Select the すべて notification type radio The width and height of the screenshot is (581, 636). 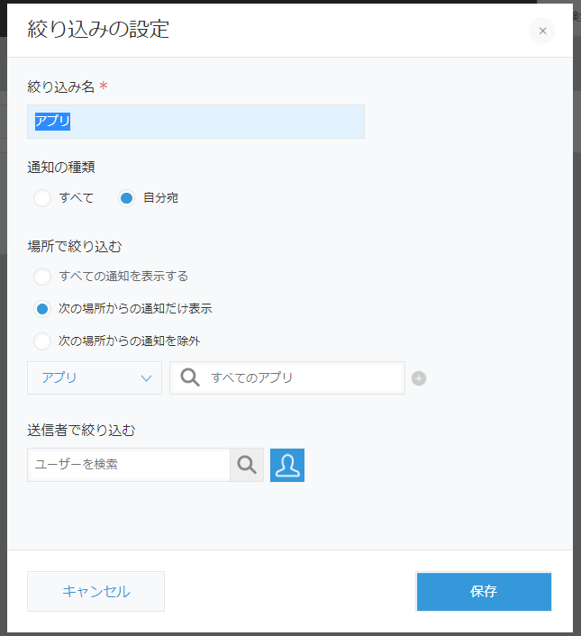tap(42, 198)
